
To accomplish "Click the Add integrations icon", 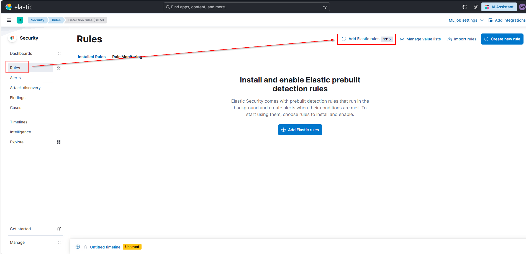I will 491,20.
